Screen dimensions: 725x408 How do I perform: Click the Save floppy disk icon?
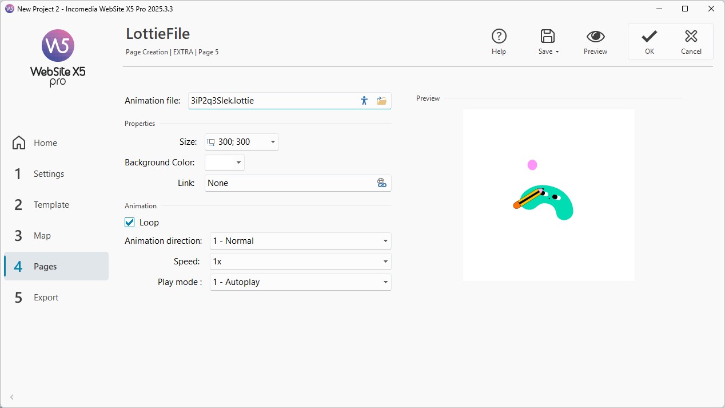[548, 37]
